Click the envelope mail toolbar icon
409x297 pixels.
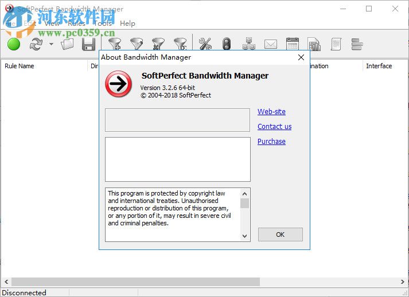(x=271, y=44)
